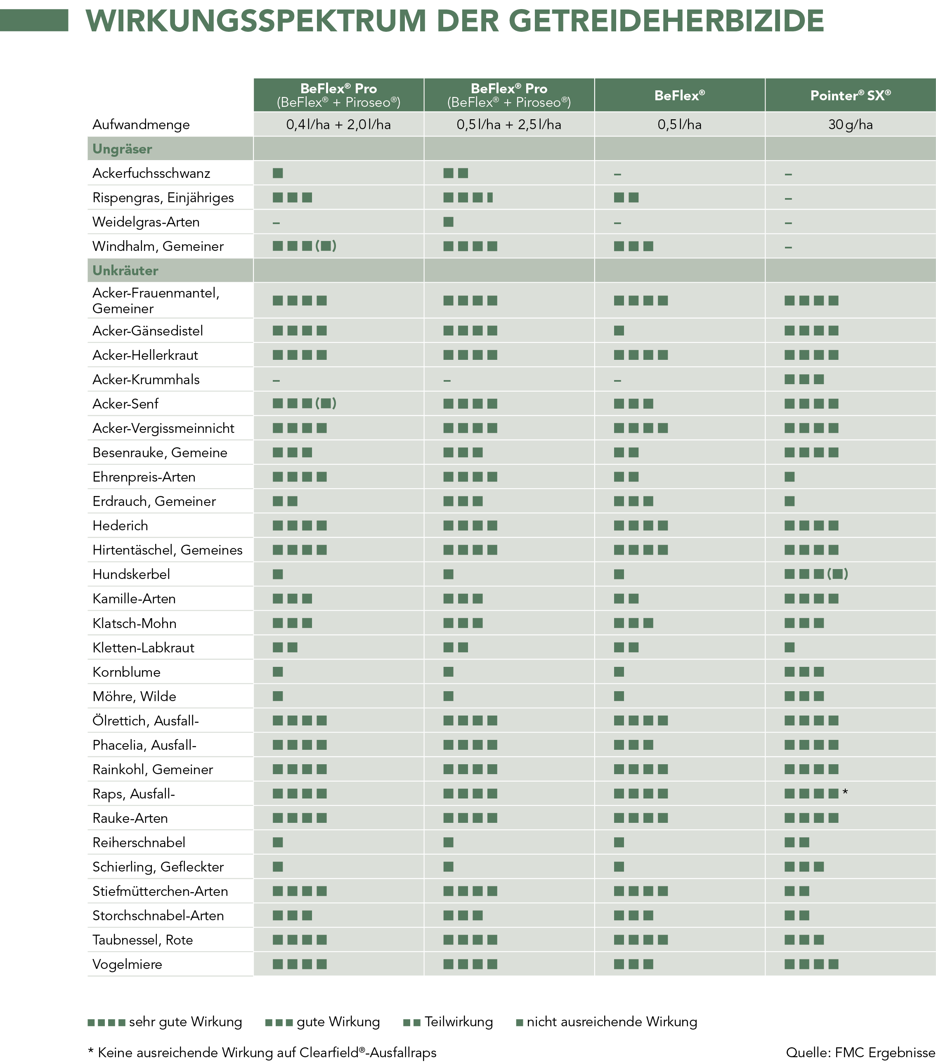Click the 'Storchschnabel-Arten' row label
936x1063 pixels.
tap(158, 916)
